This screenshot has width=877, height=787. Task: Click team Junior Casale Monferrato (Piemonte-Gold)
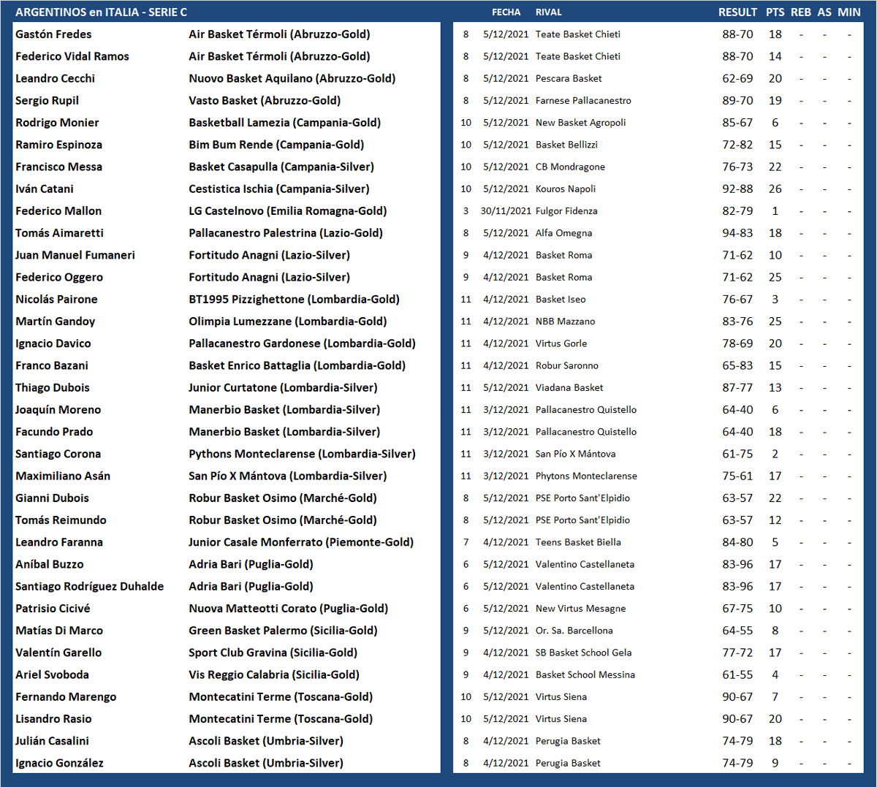[x=301, y=542]
